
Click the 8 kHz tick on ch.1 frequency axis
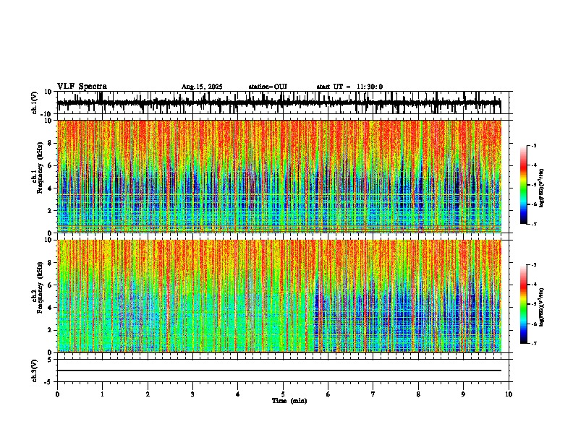coord(51,143)
